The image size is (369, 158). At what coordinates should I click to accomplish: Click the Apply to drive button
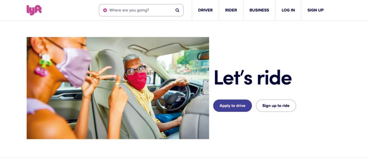(232, 106)
